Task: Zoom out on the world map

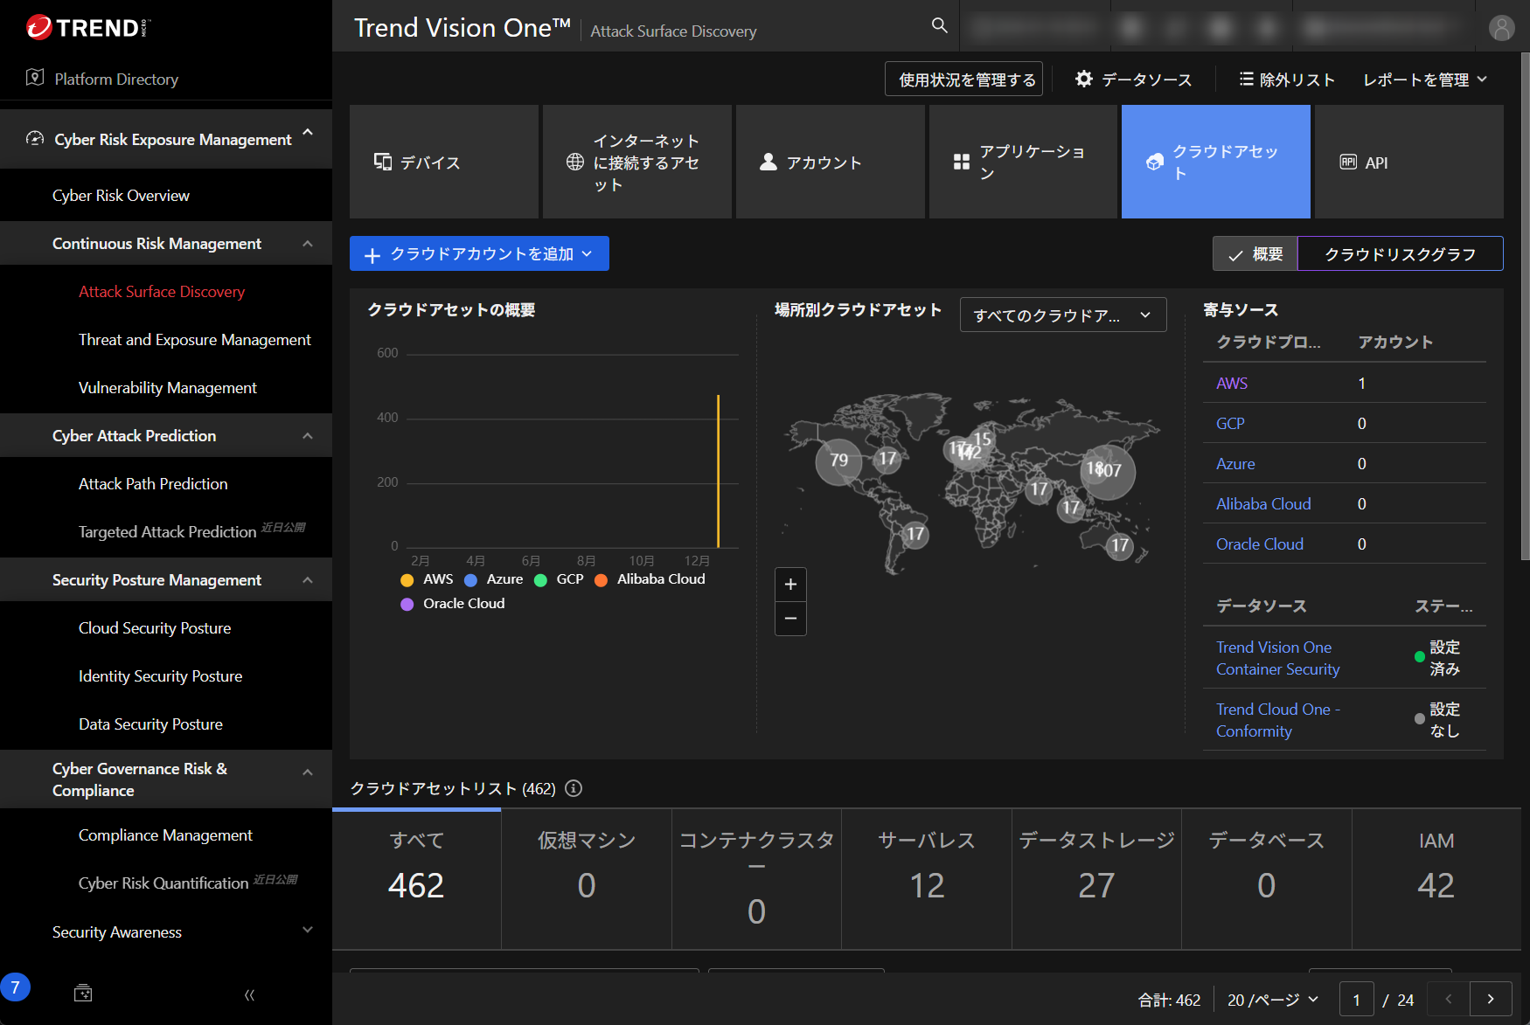Action: point(790,619)
